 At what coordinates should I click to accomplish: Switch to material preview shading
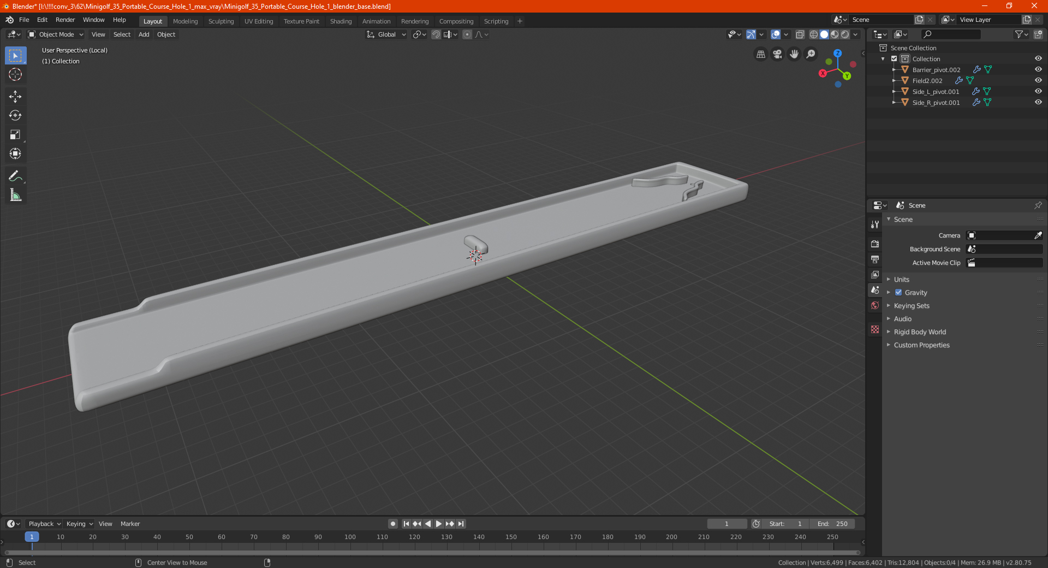click(835, 34)
